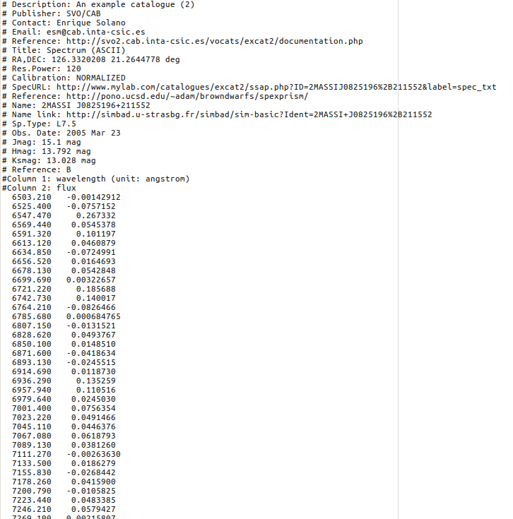Click the Sp.Type L7.5 line
This screenshot has height=519, width=513.
coord(39,124)
